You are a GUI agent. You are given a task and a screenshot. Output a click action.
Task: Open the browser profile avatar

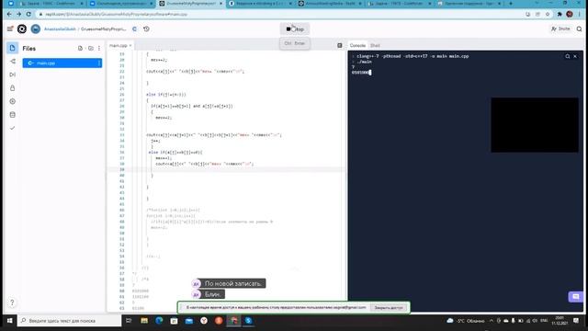(x=570, y=15)
